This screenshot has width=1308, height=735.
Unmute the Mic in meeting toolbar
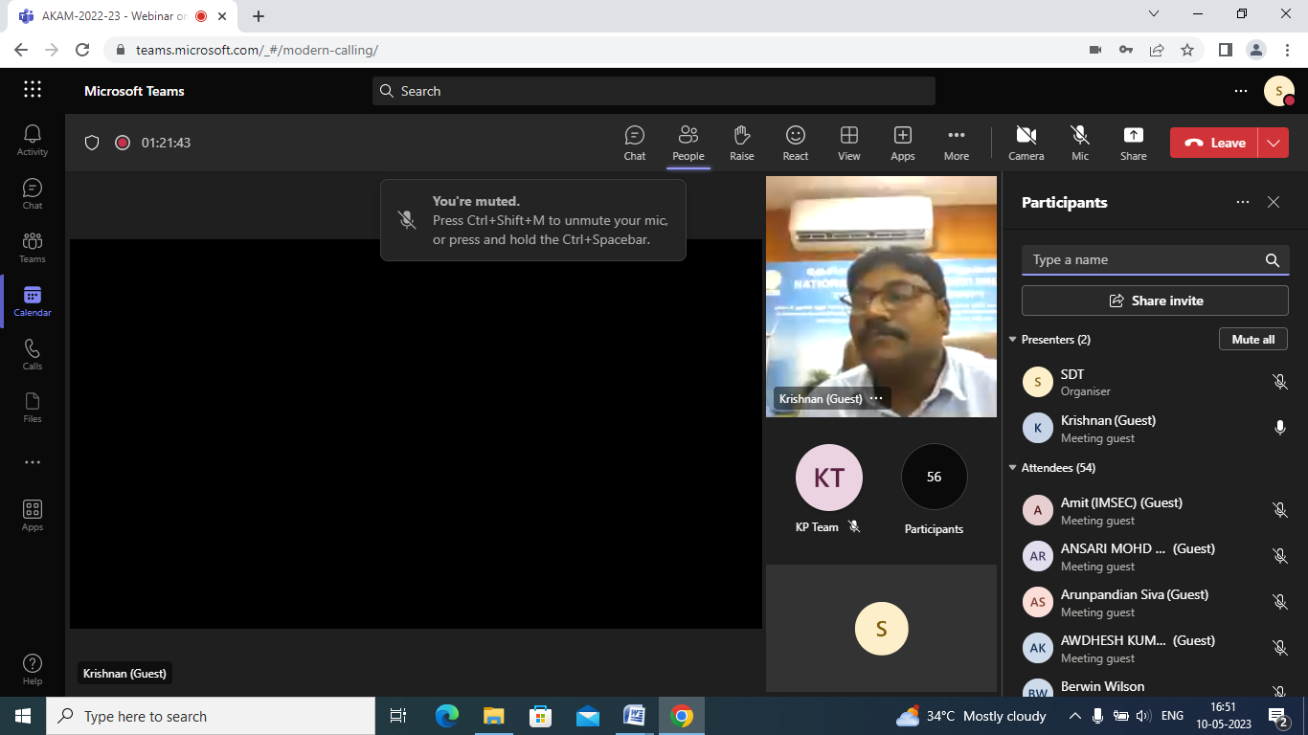tap(1079, 143)
